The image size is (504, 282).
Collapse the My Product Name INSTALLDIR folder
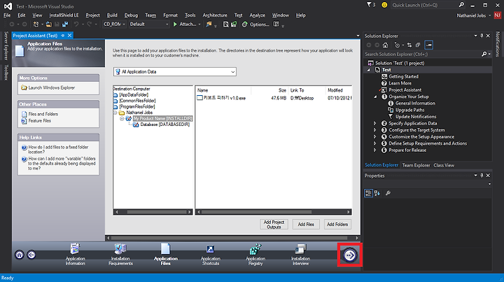click(x=122, y=118)
